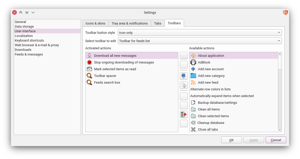Click the Available actions scrollbar thumb
The height and width of the screenshot is (159, 300).
tap(280, 62)
